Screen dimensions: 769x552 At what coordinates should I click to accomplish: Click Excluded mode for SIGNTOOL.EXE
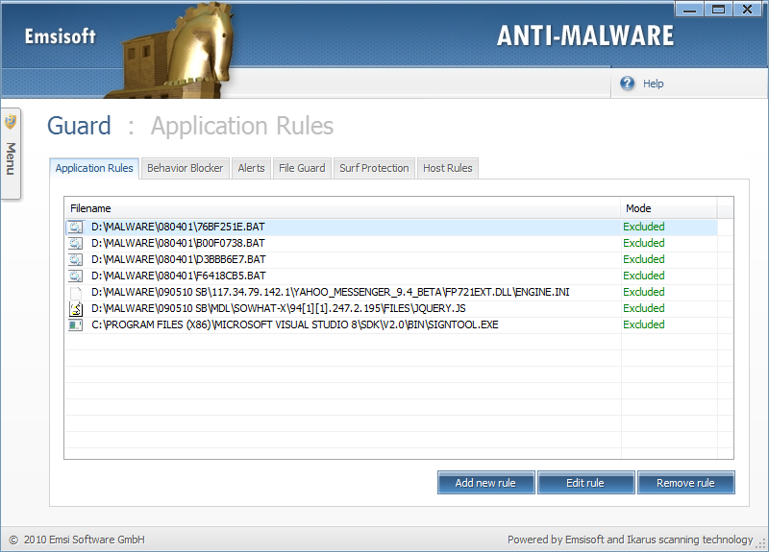pyautogui.click(x=643, y=324)
